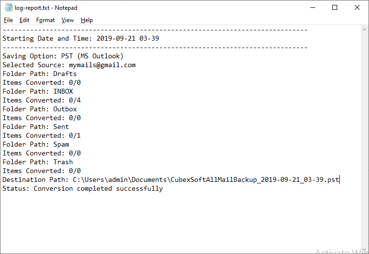The image size is (369, 254).
Task: Click the Folder Path: Trash line
Action: [x=38, y=162]
